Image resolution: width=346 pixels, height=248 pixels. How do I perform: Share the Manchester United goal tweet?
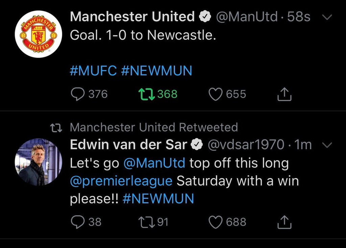(x=285, y=94)
